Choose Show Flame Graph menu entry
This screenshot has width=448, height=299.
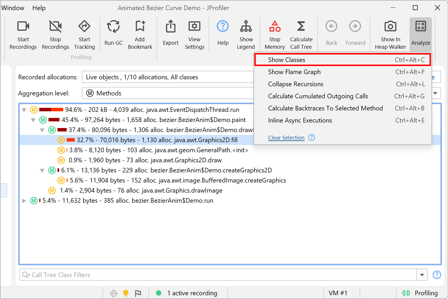[x=294, y=72]
